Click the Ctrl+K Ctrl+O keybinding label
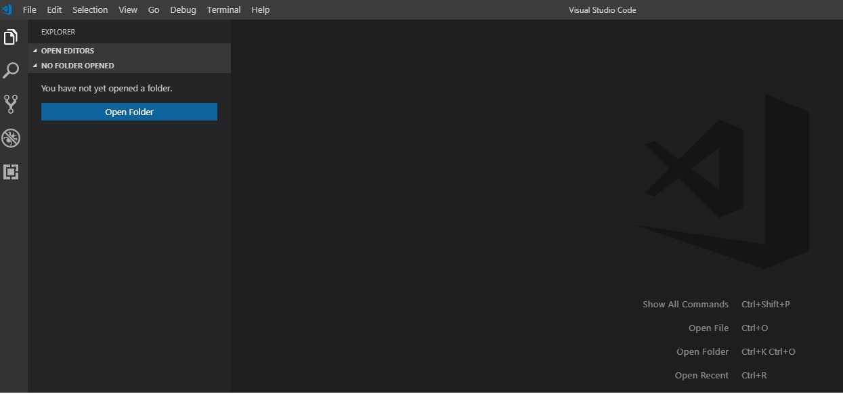Screen dimensions: 843x394 point(769,352)
